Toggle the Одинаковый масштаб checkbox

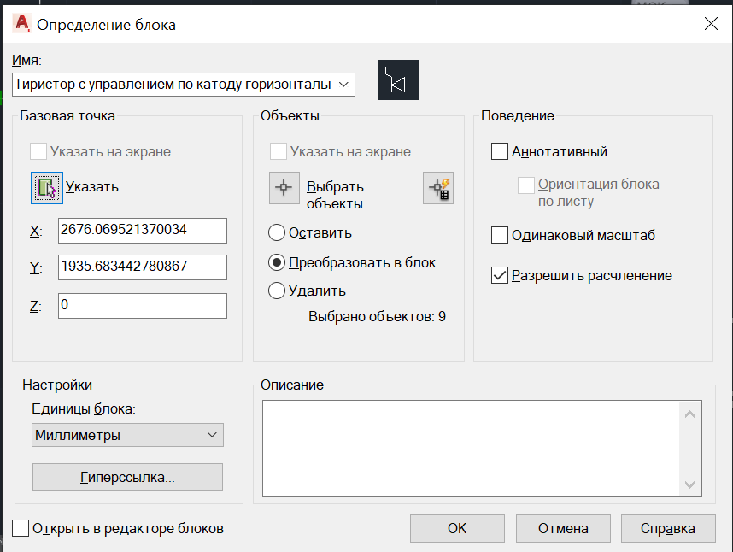click(499, 235)
